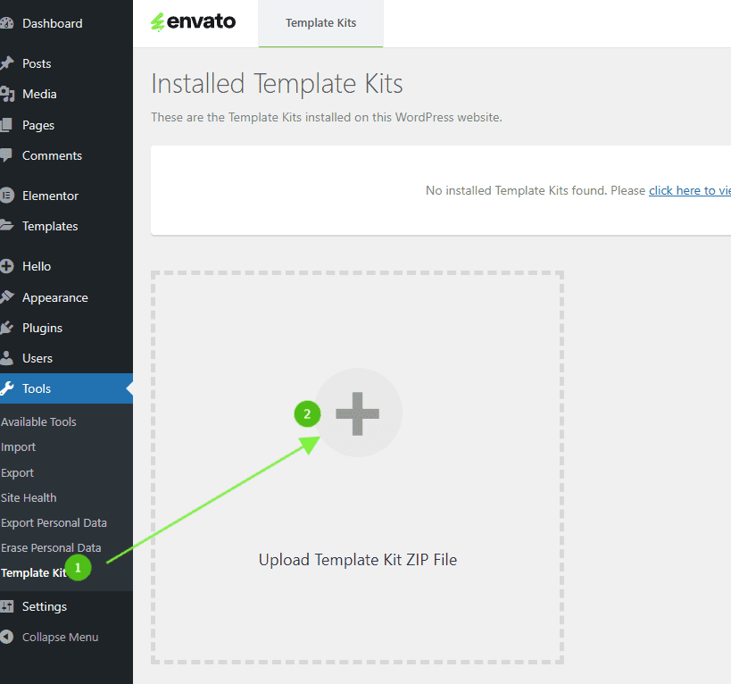Open the Import tools submenu item
This screenshot has width=731, height=684.
point(19,446)
